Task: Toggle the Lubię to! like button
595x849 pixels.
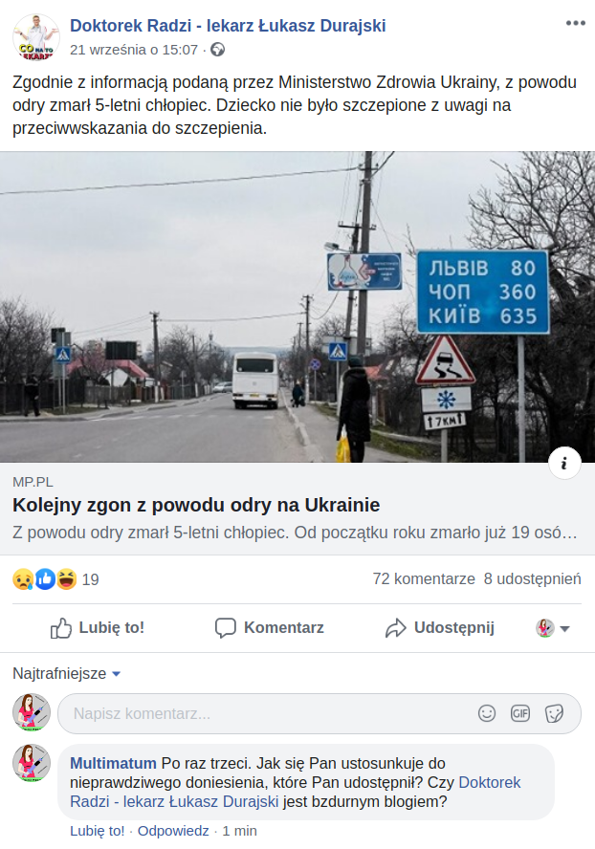Action: click(97, 627)
